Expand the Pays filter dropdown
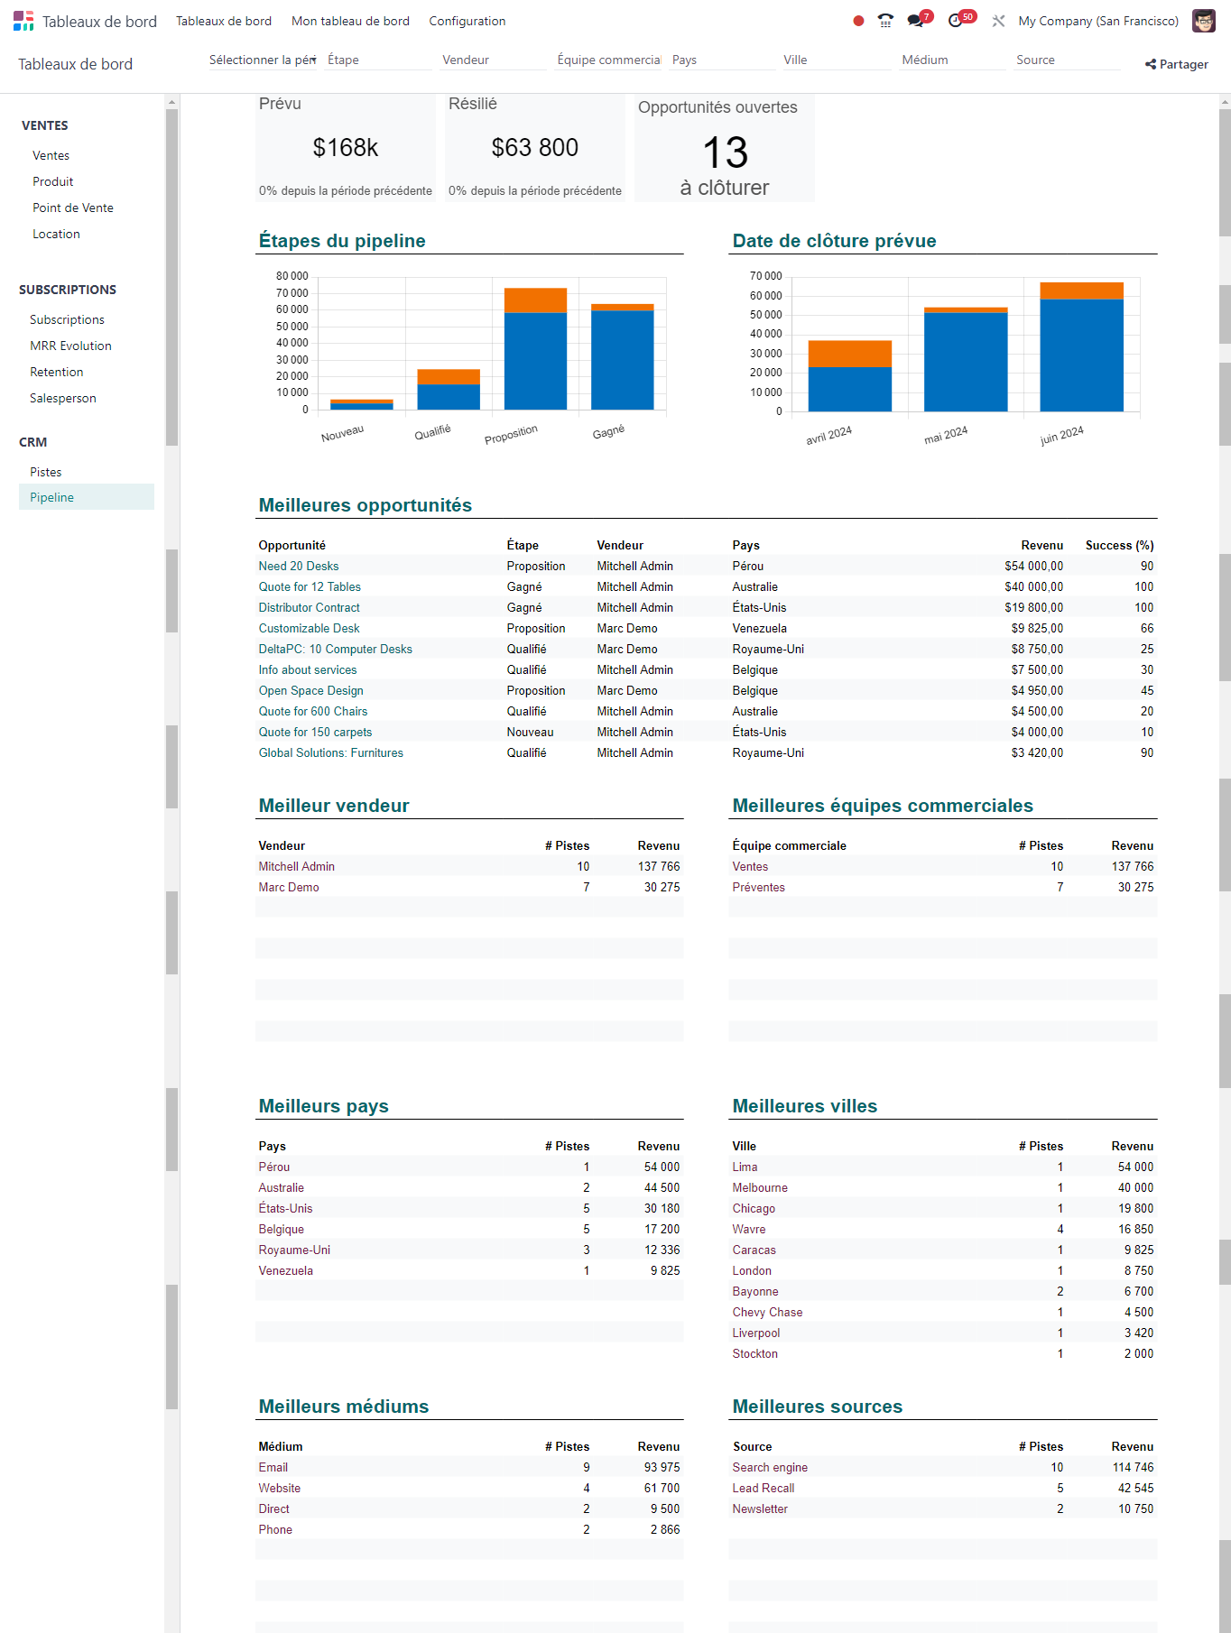The width and height of the screenshot is (1231, 1633). [x=722, y=60]
